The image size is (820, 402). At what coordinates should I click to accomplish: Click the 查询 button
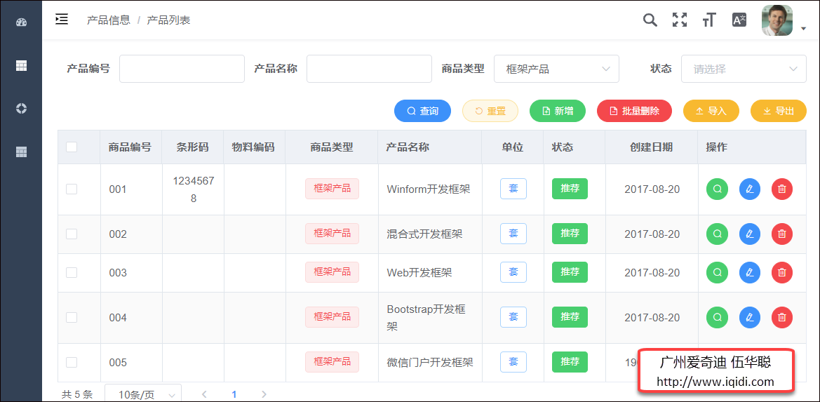coord(422,111)
